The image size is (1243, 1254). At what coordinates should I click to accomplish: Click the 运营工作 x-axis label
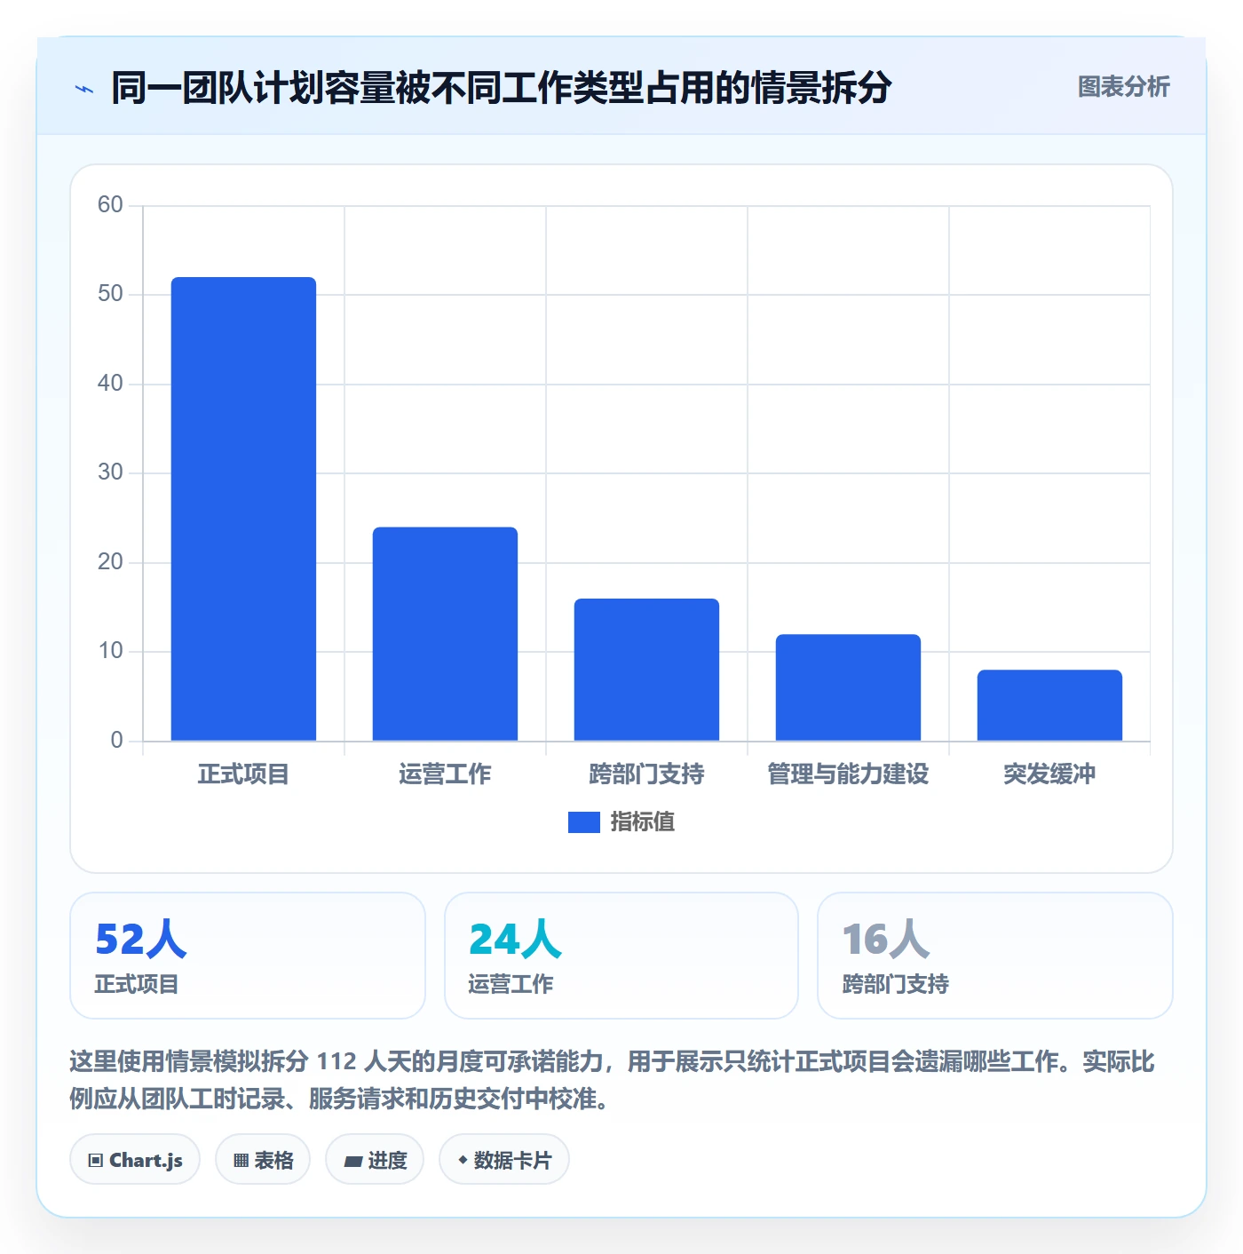click(x=445, y=774)
